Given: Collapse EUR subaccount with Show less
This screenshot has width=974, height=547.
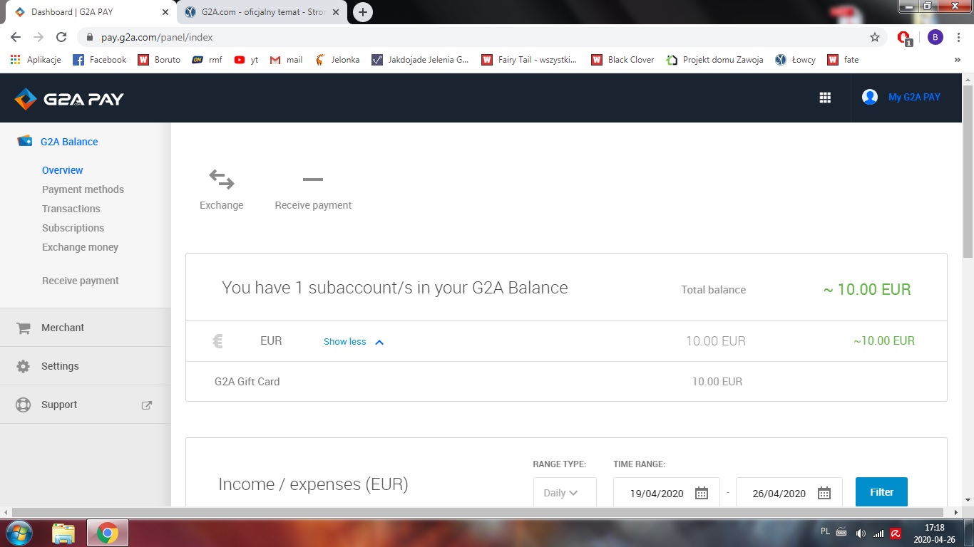Looking at the screenshot, I should [x=354, y=342].
